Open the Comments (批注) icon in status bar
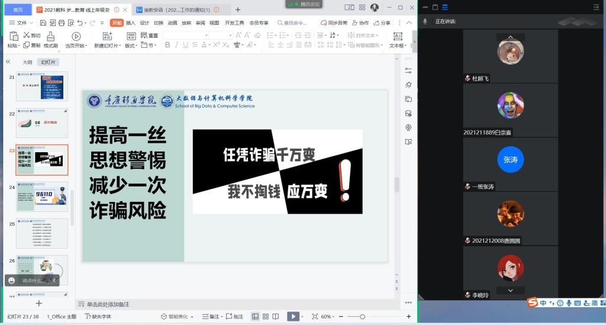The width and height of the screenshot is (606, 325). (x=235, y=317)
